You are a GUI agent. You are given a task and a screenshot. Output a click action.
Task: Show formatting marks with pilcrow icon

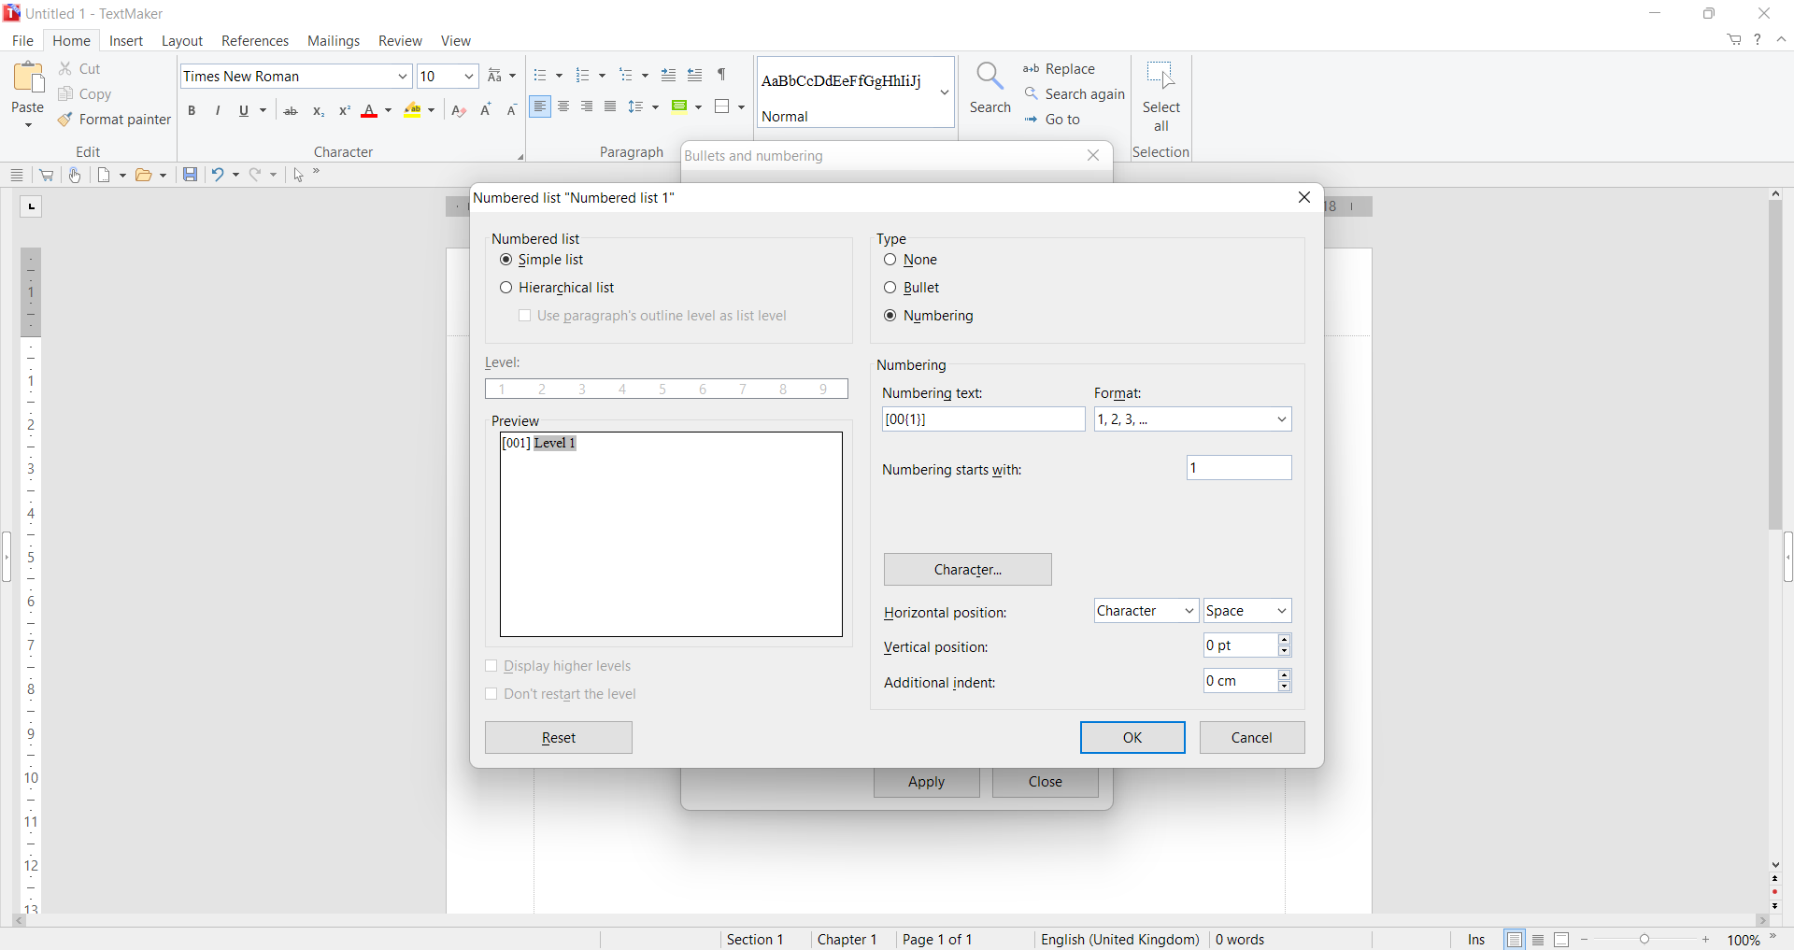point(722,76)
